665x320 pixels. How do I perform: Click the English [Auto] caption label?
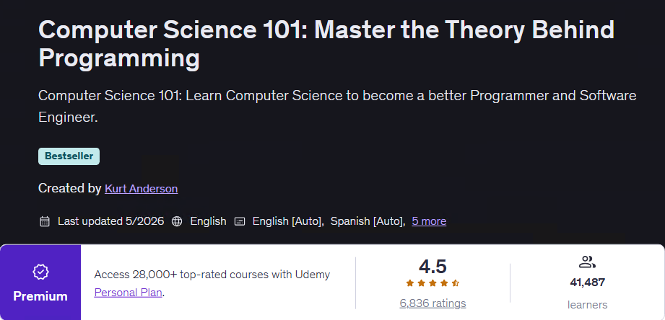288,221
